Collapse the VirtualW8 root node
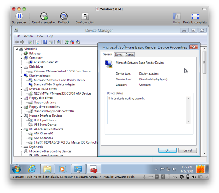Viewport: 219px width, 193px height. click(x=17, y=49)
